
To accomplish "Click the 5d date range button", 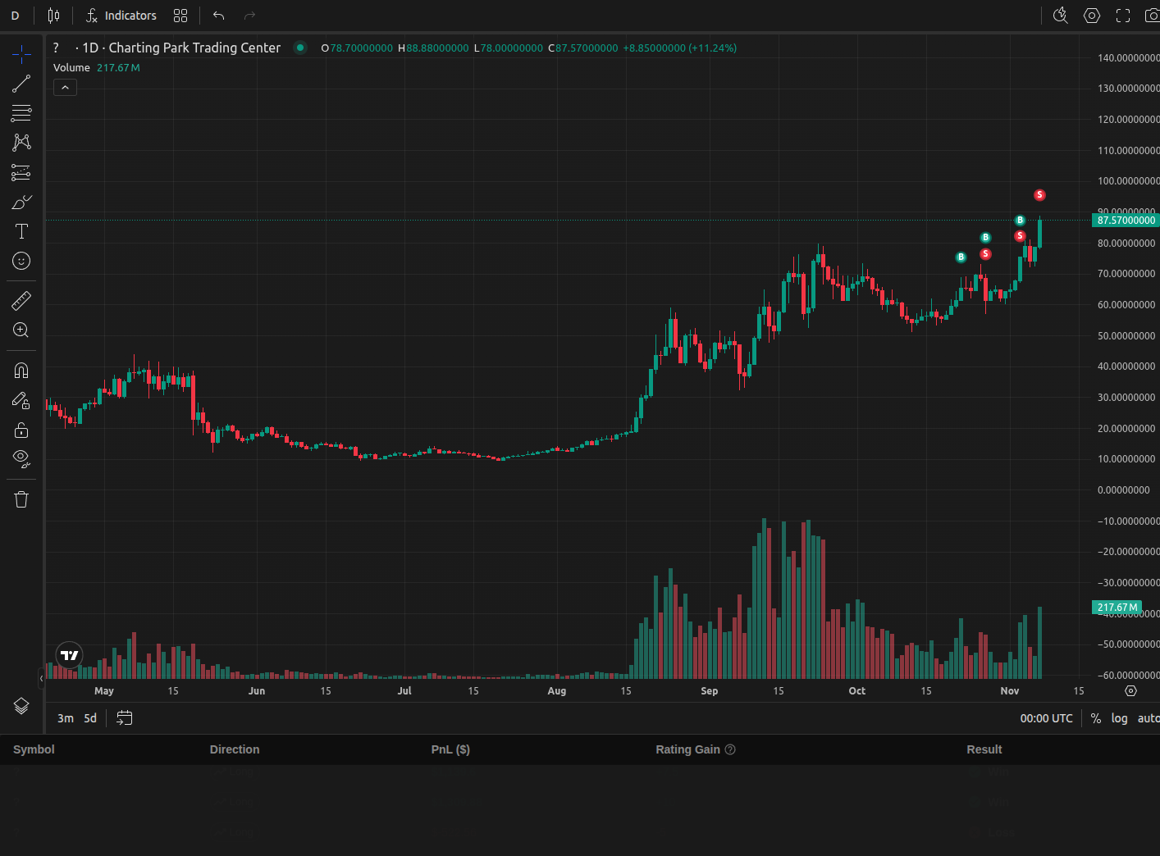I will pyautogui.click(x=90, y=718).
